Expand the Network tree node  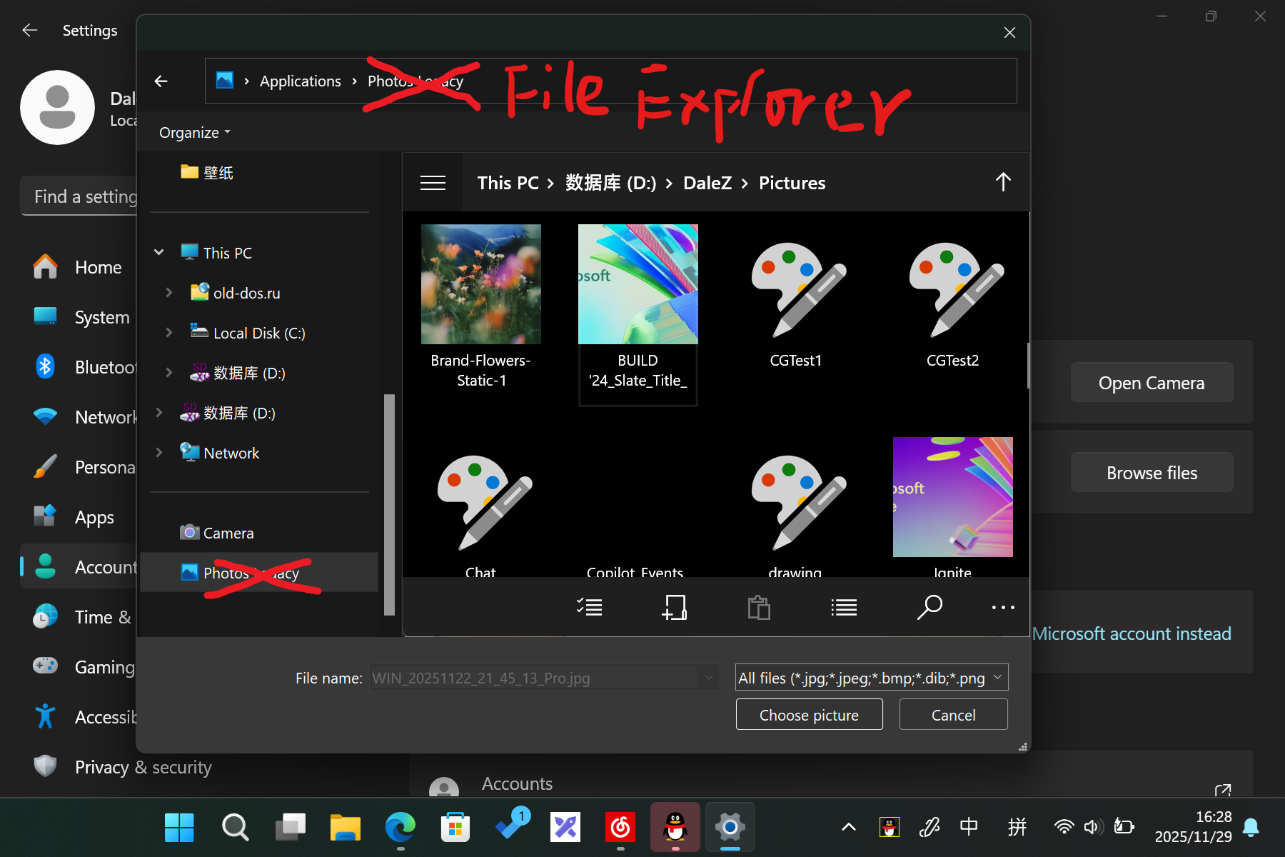click(x=159, y=453)
